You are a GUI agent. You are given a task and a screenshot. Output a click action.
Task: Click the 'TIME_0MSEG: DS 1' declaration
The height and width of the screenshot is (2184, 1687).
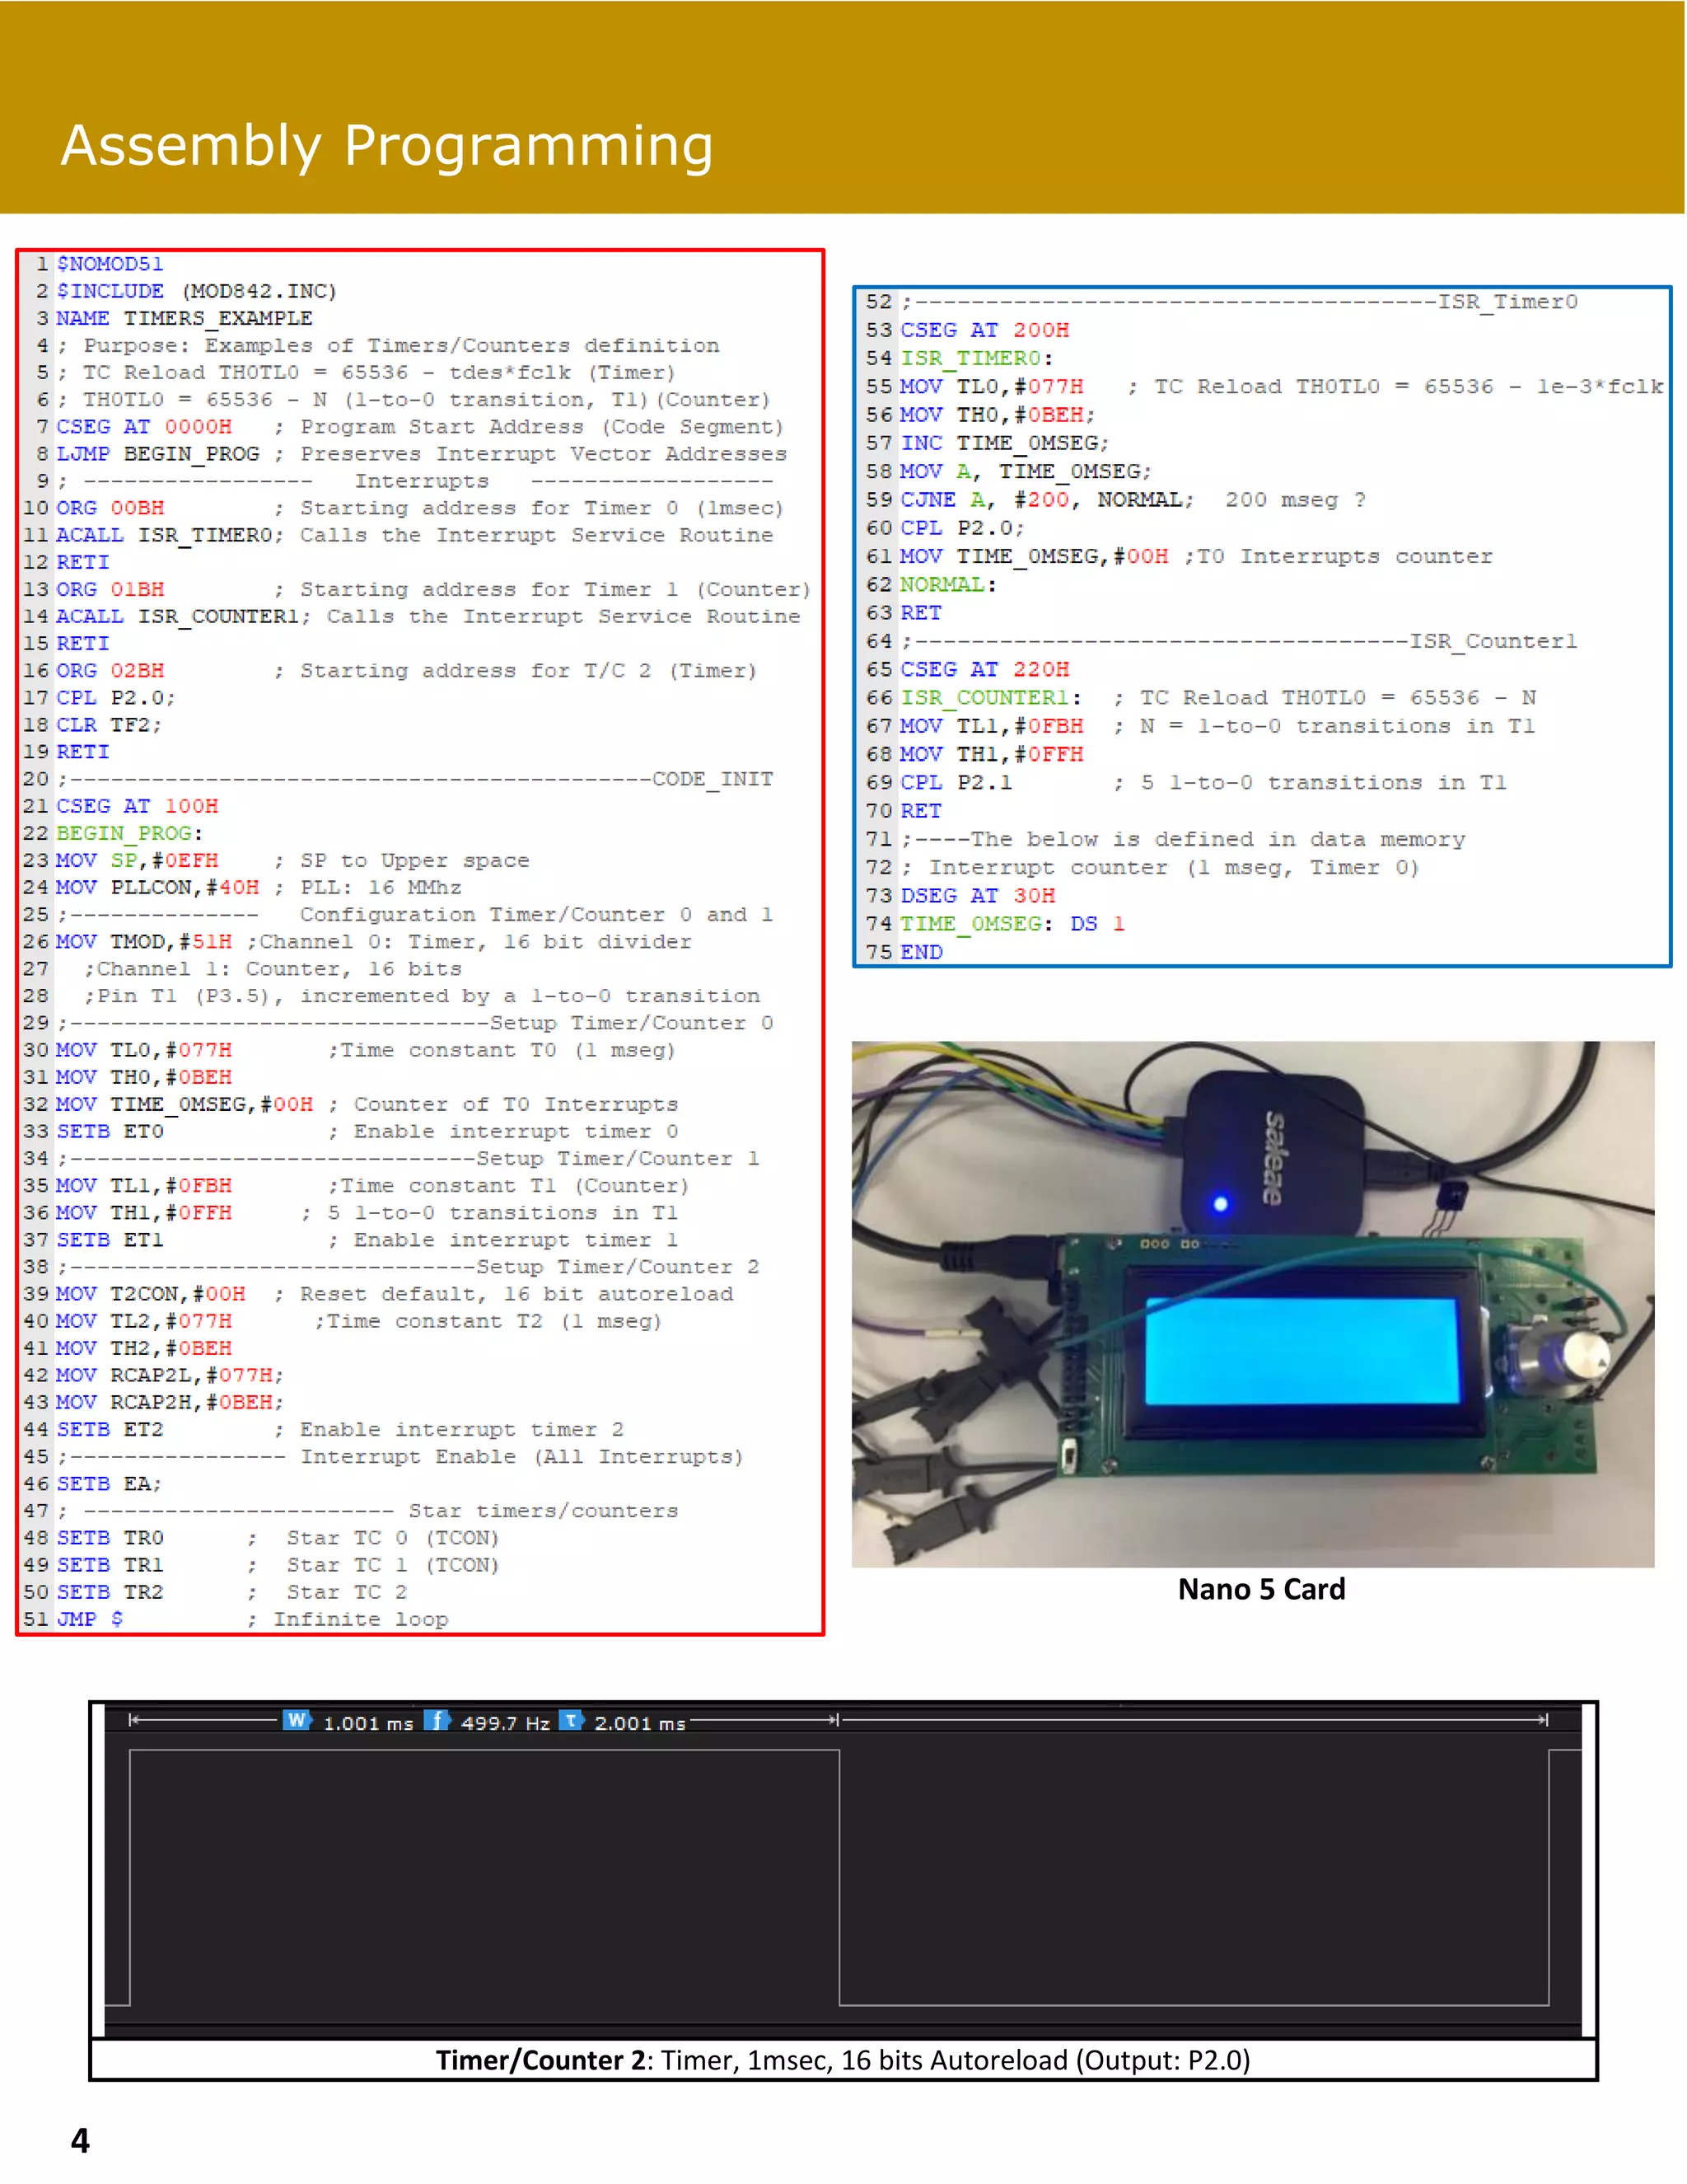point(1012,923)
